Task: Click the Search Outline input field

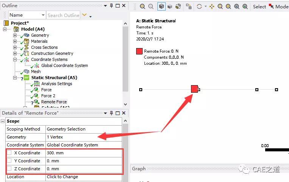Action: tap(63, 15)
